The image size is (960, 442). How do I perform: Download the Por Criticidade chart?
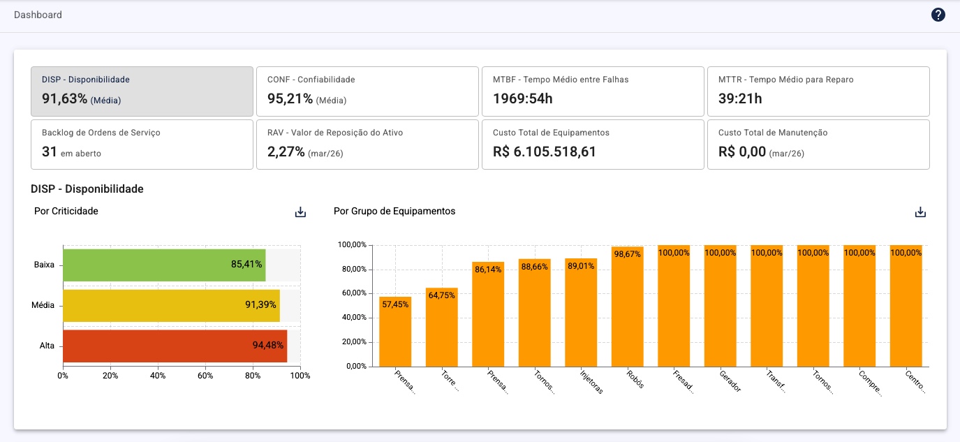point(300,212)
